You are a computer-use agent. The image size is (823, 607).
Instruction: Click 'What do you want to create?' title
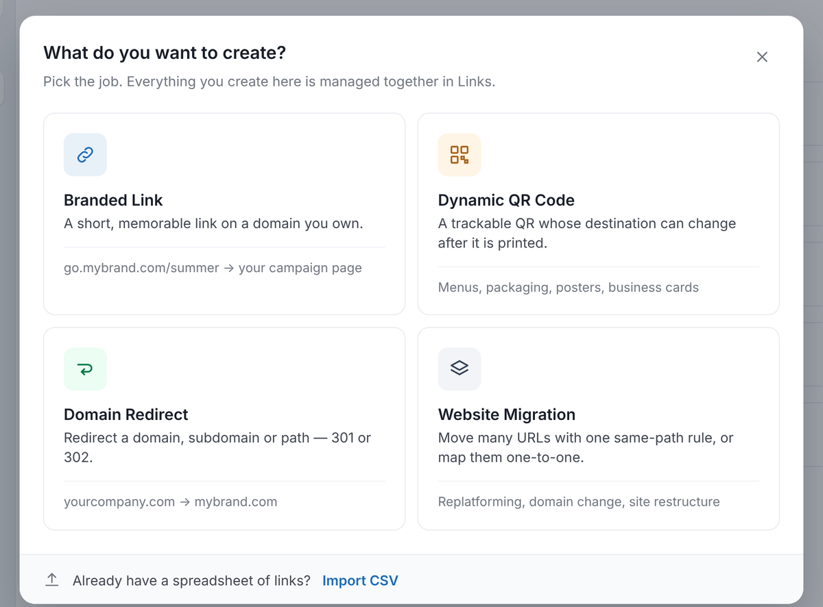165,53
